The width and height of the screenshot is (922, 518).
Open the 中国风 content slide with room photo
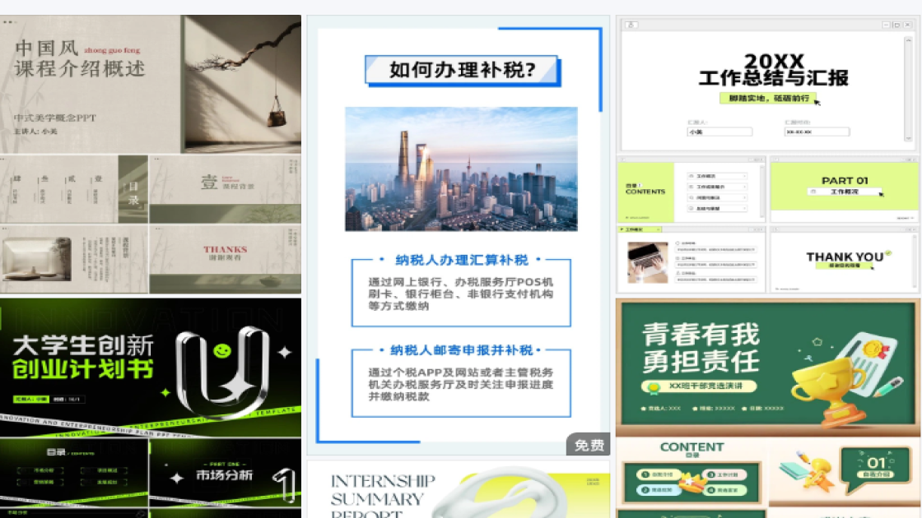coord(74,259)
